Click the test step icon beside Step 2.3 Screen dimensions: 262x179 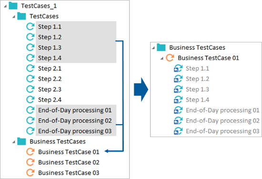30,89
